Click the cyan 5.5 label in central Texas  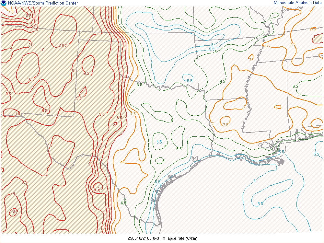pos(159,142)
